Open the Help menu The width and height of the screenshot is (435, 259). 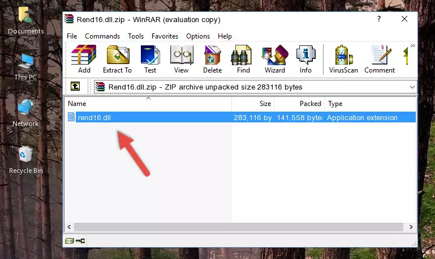[225, 36]
